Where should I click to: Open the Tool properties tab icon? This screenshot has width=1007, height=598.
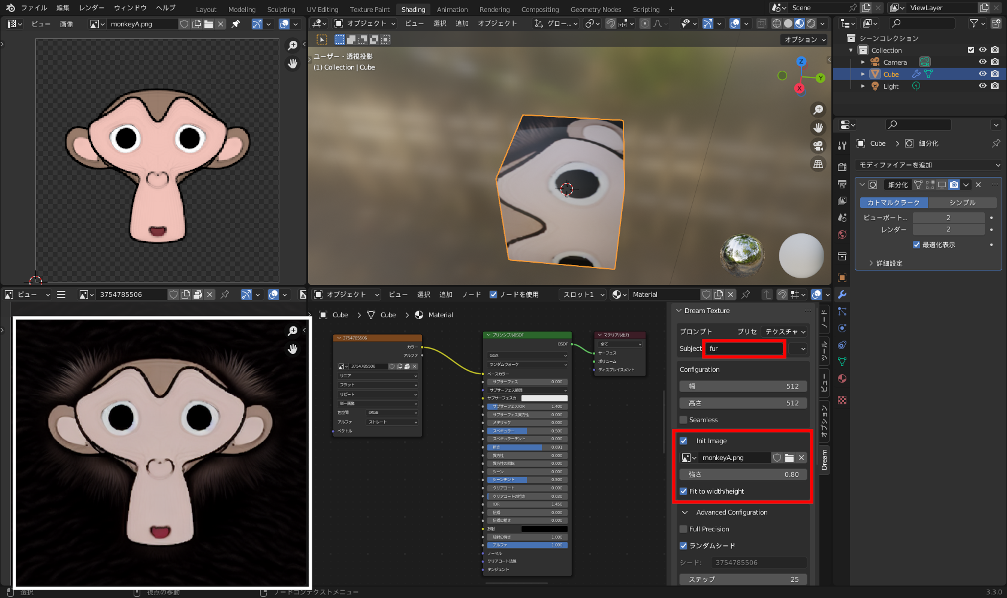(842, 146)
